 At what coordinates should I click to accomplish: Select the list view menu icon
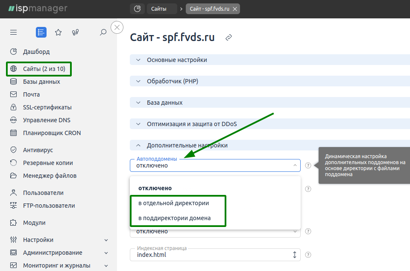[x=41, y=32]
